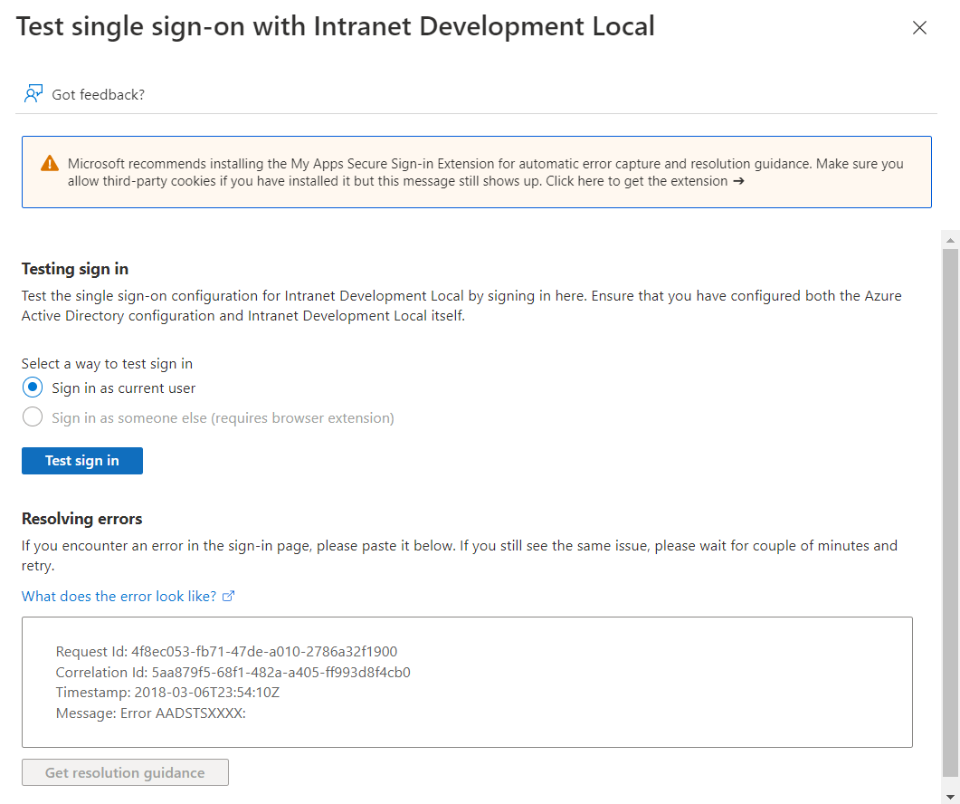
Task: Click the scrollbar up arrow
Action: pos(950,241)
